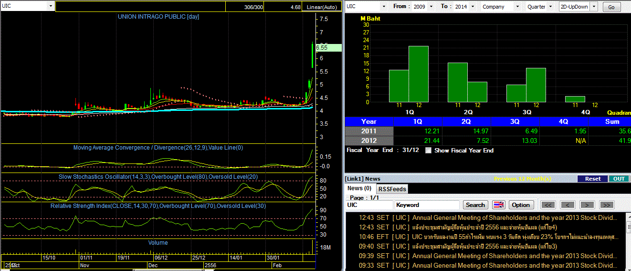631x271 pixels.
Task: Go to first news page (<<)
Action: pos(548,205)
